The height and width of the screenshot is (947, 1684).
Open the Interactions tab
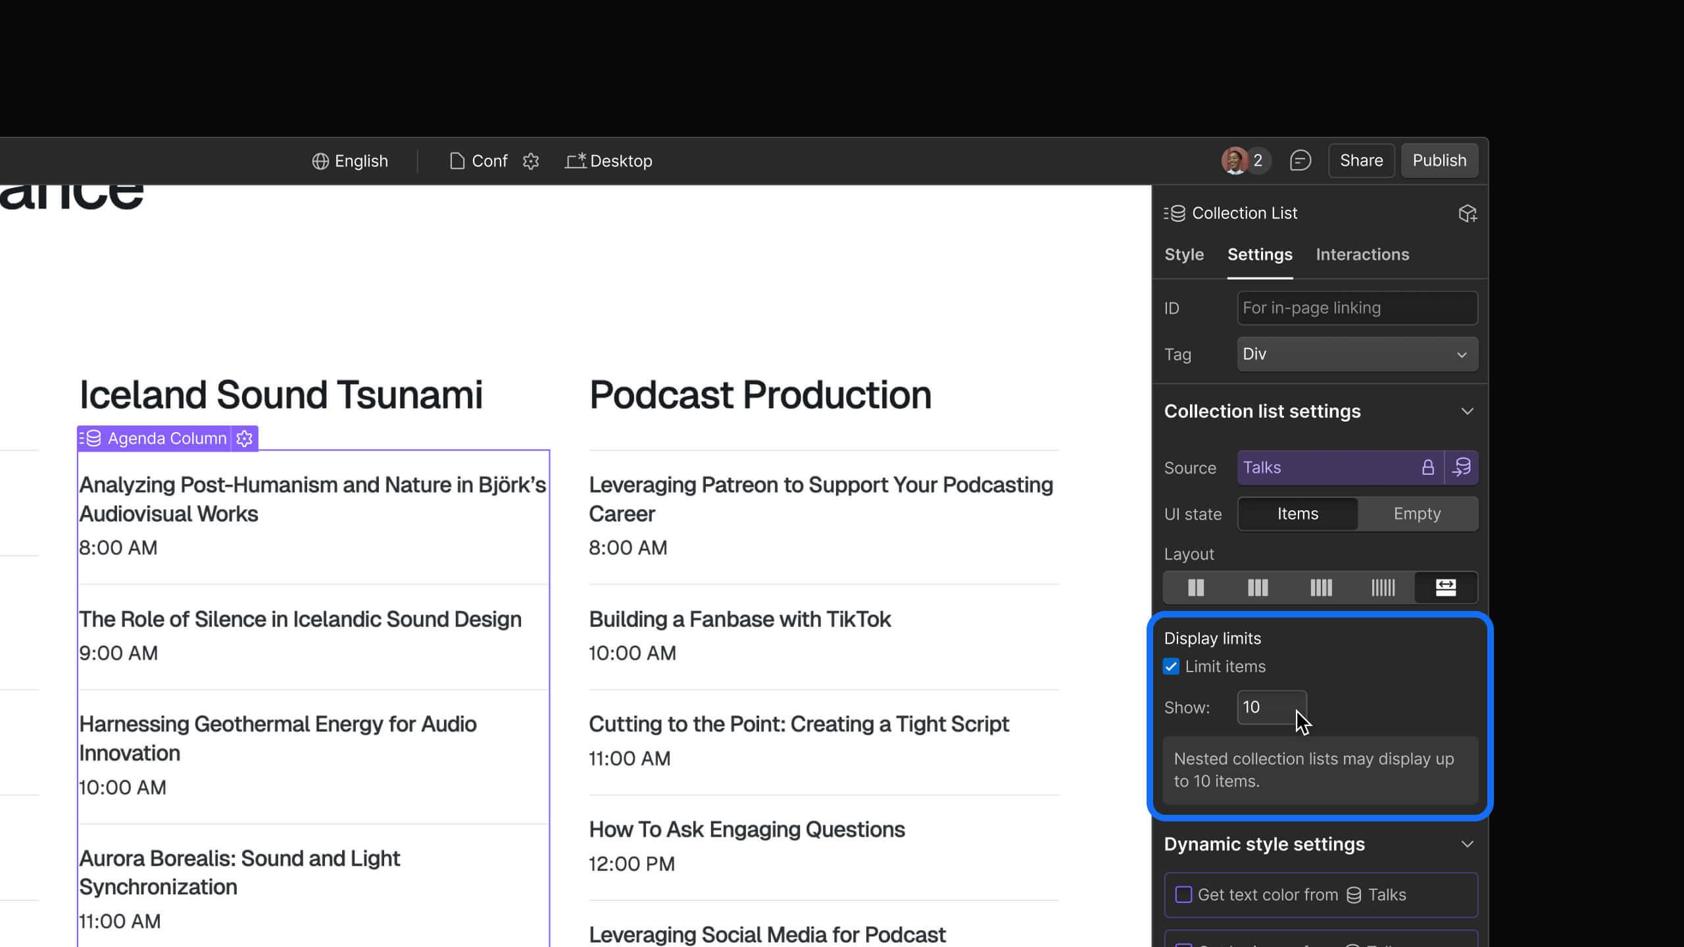pyautogui.click(x=1362, y=255)
